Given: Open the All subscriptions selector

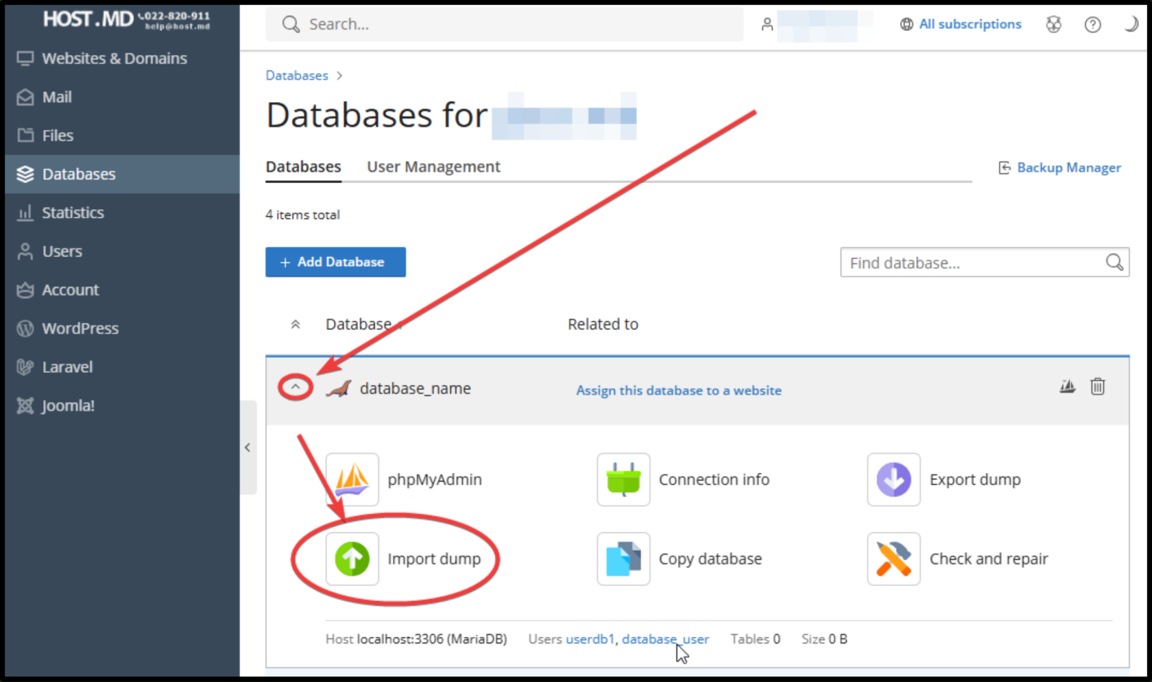Looking at the screenshot, I should tap(961, 24).
